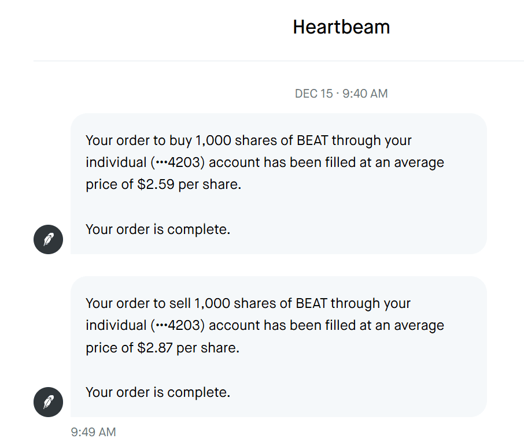Click "Your order is complete." in sell message
Image resolution: width=524 pixels, height=446 pixels.
[158, 392]
